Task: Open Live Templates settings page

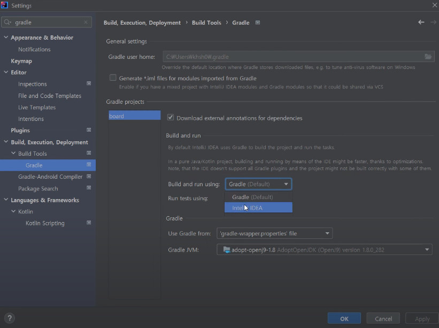Action: (37, 107)
